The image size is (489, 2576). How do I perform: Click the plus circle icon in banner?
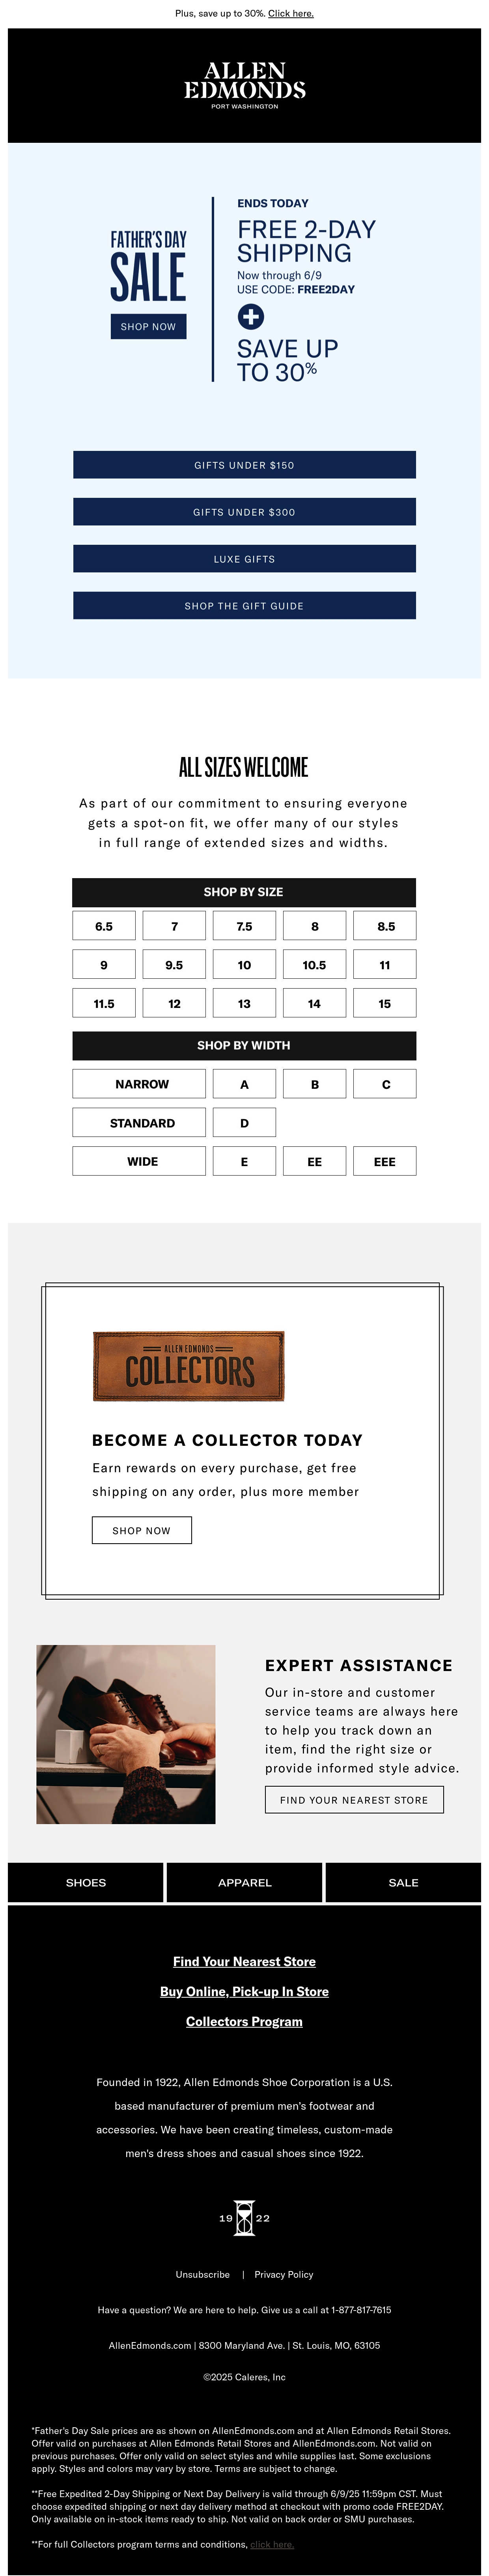[250, 316]
